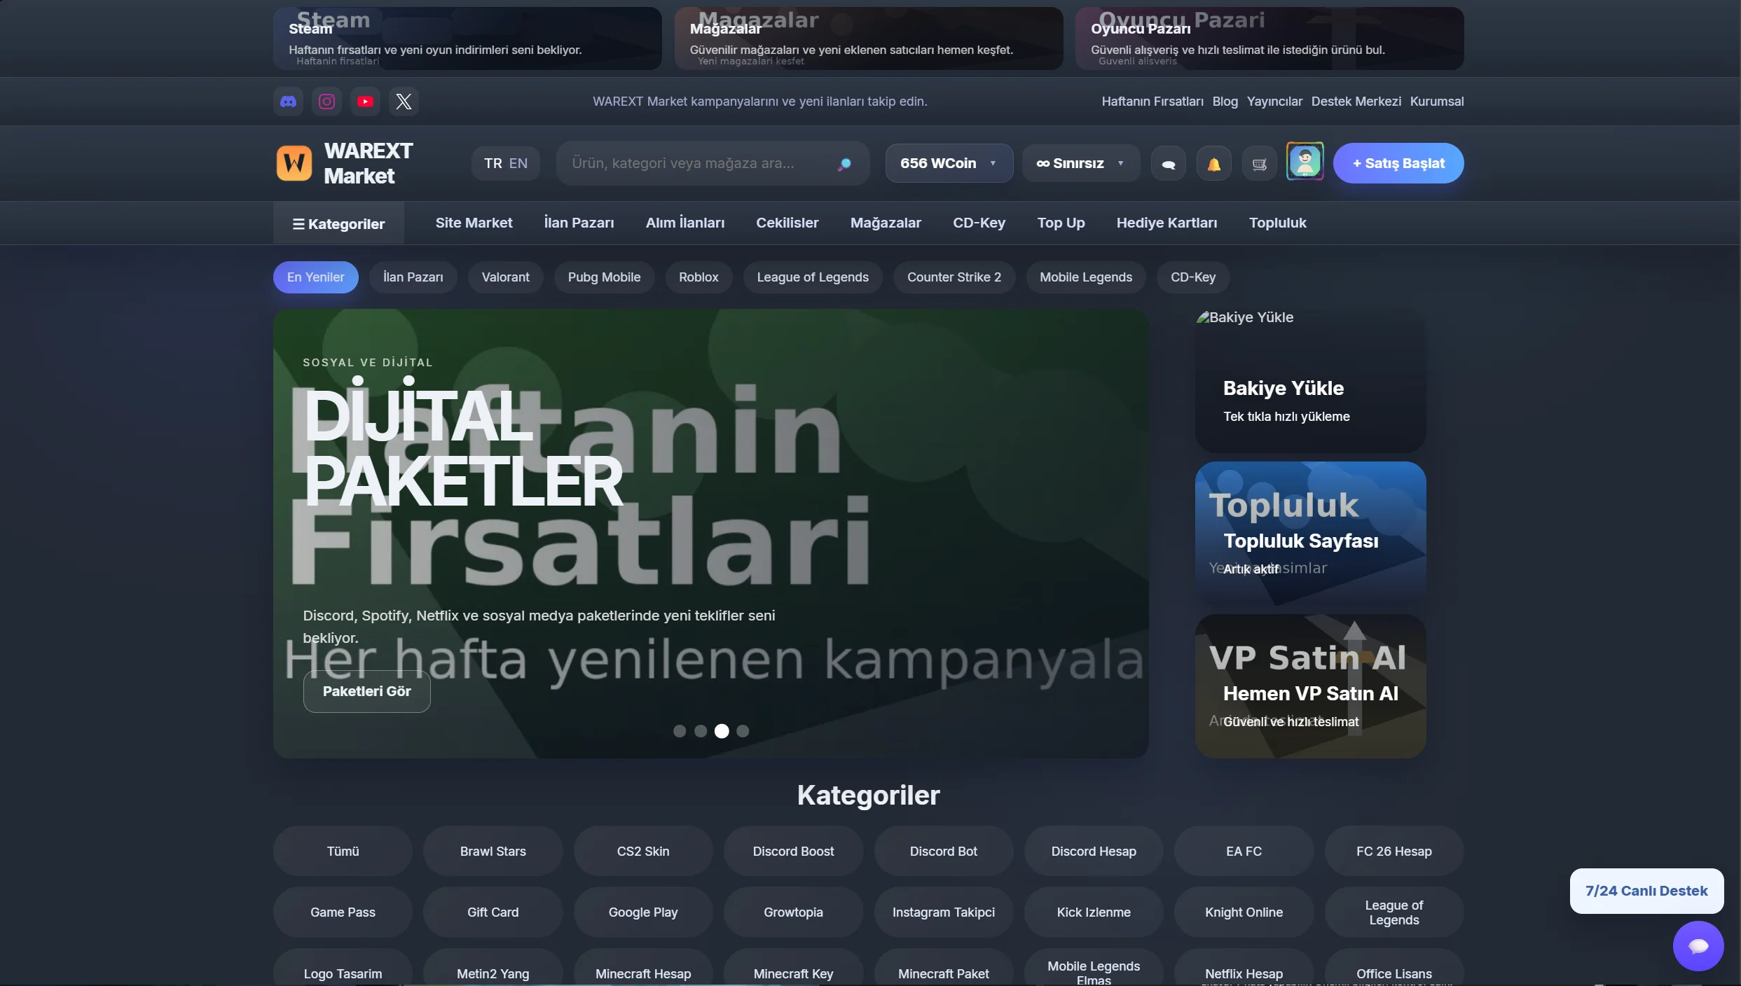Open the Yayıncılar link
Viewport: 1741px width, 986px height.
(1274, 102)
